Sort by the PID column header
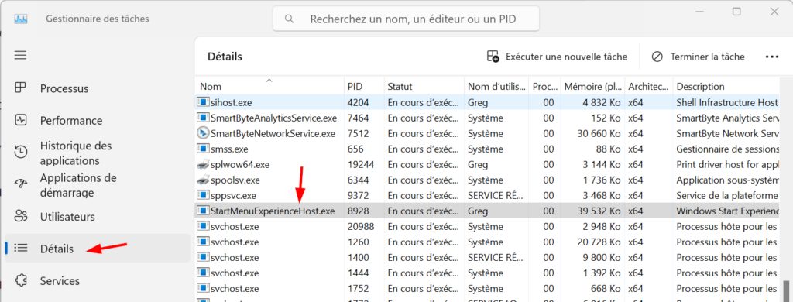The height and width of the screenshot is (302, 793). [x=364, y=86]
